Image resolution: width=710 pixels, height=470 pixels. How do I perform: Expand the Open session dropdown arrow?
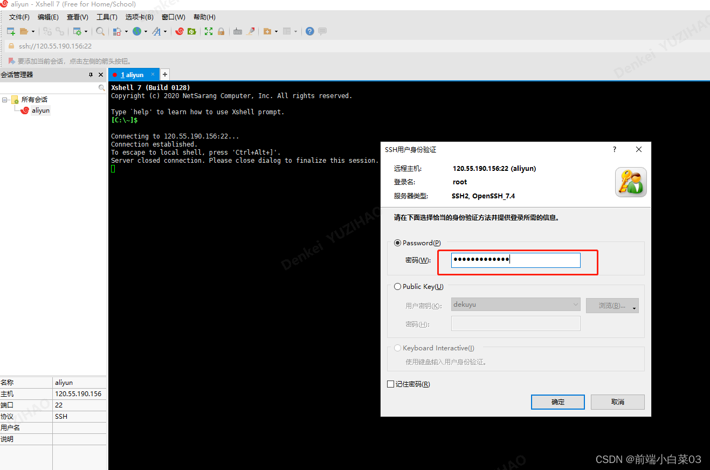point(33,31)
